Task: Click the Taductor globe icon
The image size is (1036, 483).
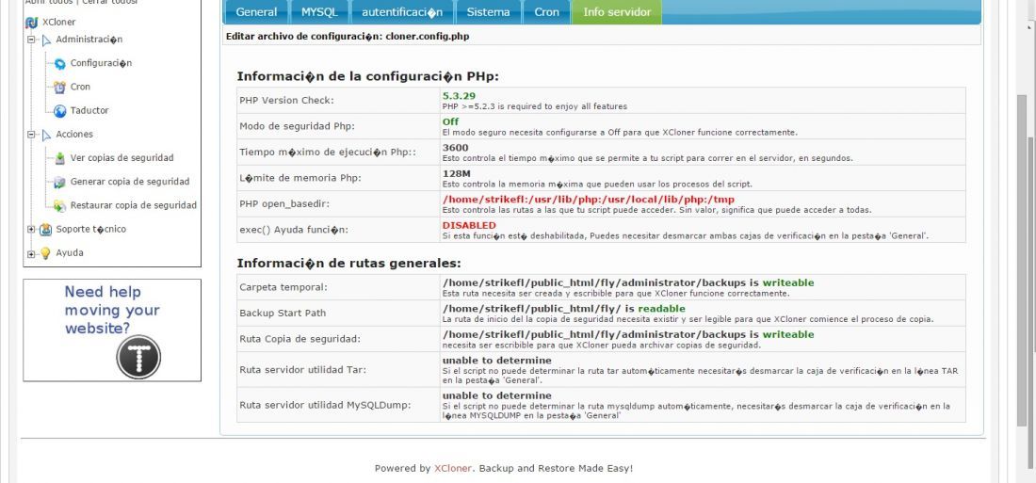Action: pyautogui.click(x=60, y=111)
